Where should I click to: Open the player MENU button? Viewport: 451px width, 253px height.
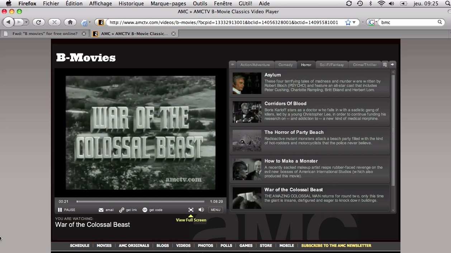[x=215, y=210]
